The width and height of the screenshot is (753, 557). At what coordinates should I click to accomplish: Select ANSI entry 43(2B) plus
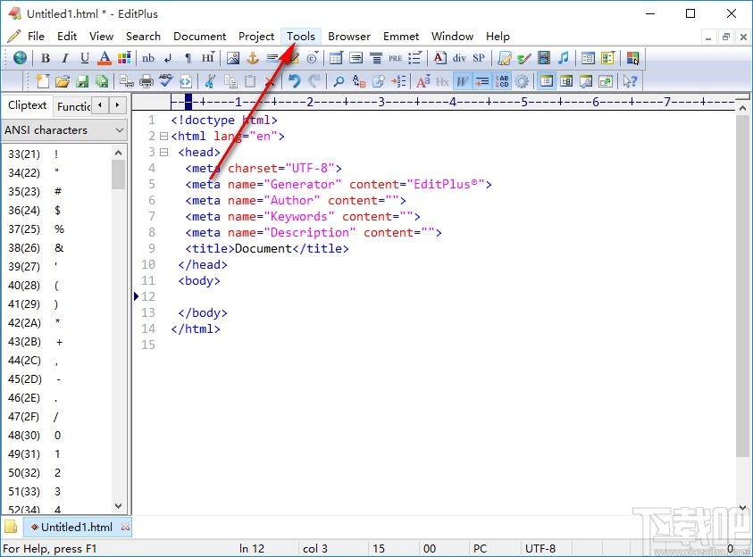coord(56,342)
